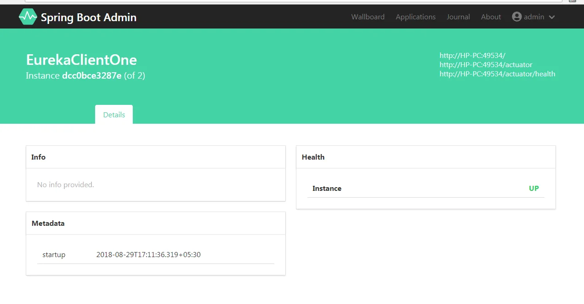584x304 pixels.
Task: Click the startup metadata key
Action: [x=54, y=254]
